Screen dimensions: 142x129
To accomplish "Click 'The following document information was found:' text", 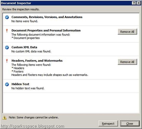I will coord(41,35).
